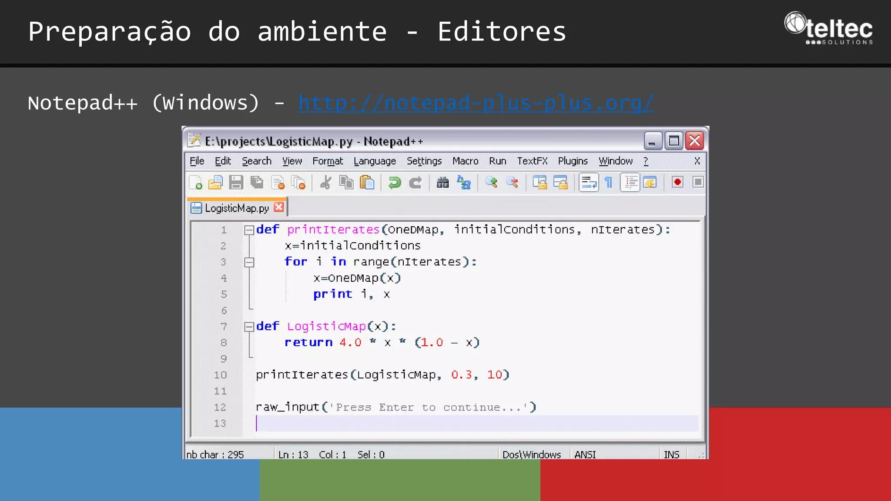Click the printIterates(LogisticMap, 0.3, 10) line
Image resolution: width=891 pixels, height=501 pixels.
(x=382, y=375)
